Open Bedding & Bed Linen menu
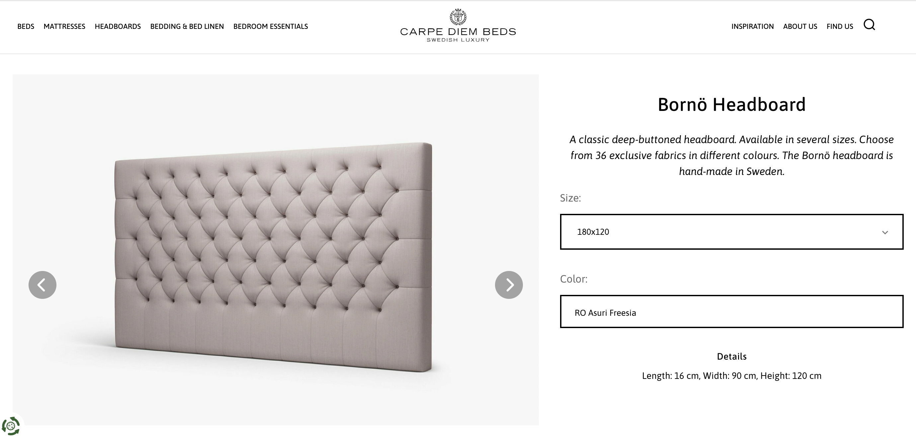This screenshot has width=916, height=438. tap(187, 26)
